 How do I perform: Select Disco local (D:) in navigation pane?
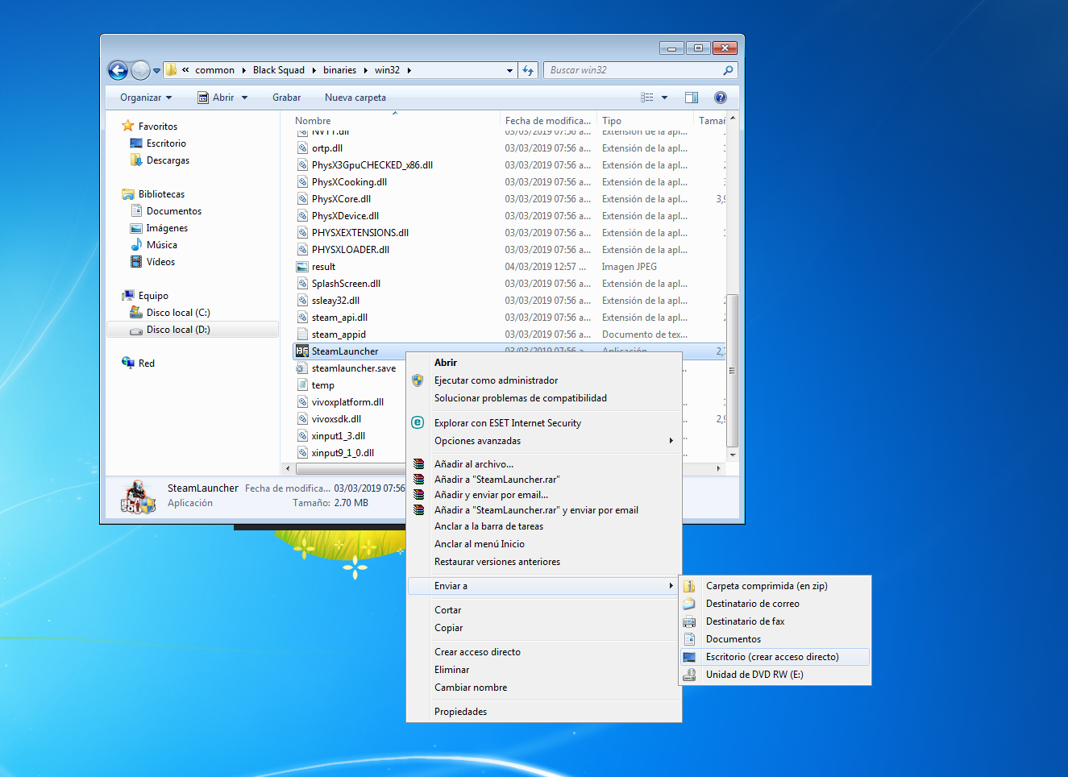point(178,330)
